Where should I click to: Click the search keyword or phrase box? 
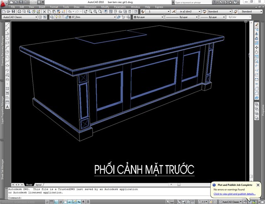pyautogui.click(x=193, y=2)
